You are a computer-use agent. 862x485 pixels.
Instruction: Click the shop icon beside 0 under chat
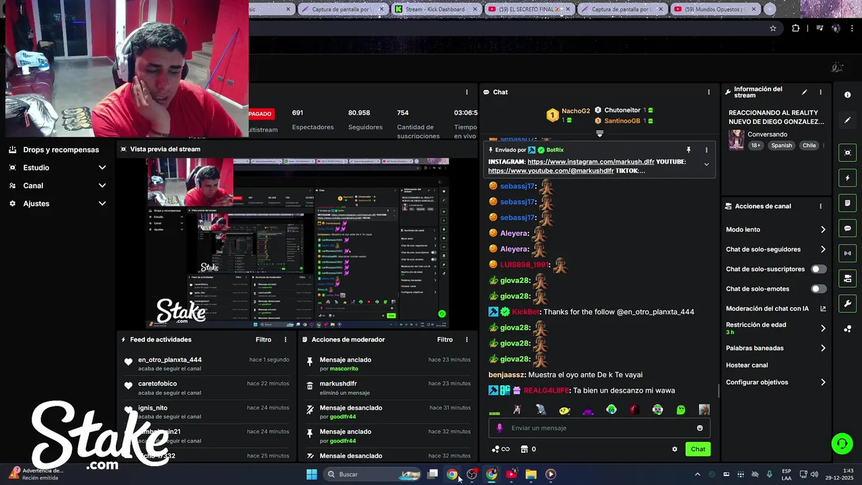coord(523,449)
